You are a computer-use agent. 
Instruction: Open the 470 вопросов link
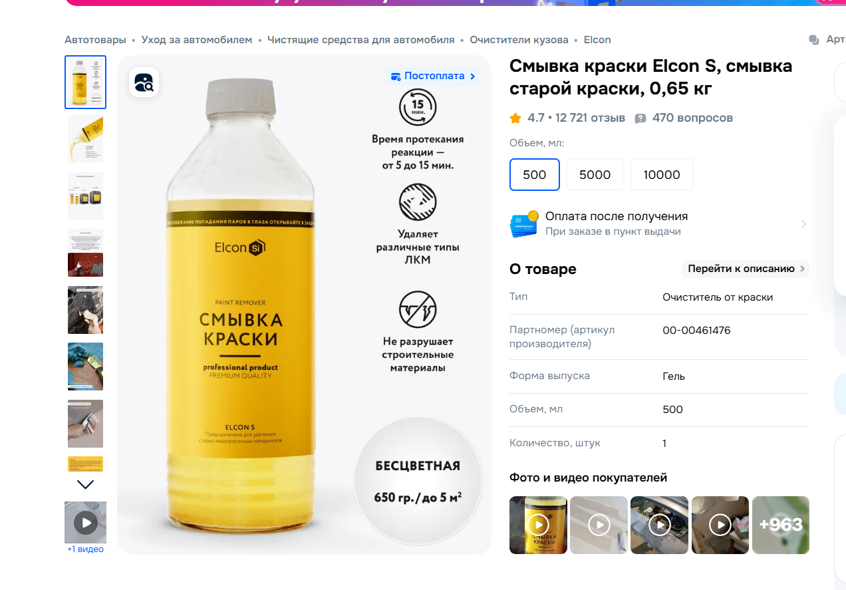(692, 118)
